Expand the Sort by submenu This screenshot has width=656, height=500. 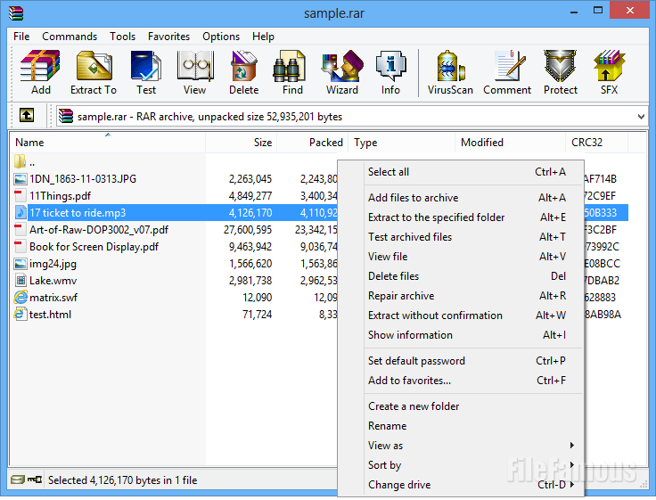click(572, 465)
